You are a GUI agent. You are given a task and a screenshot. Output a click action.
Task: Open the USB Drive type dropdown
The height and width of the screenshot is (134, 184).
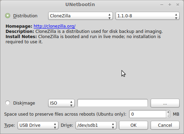(x=38, y=125)
